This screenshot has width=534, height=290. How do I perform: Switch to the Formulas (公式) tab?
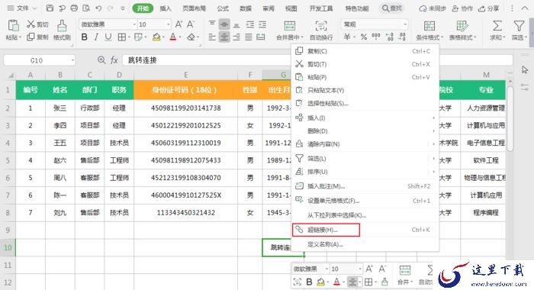point(223,8)
